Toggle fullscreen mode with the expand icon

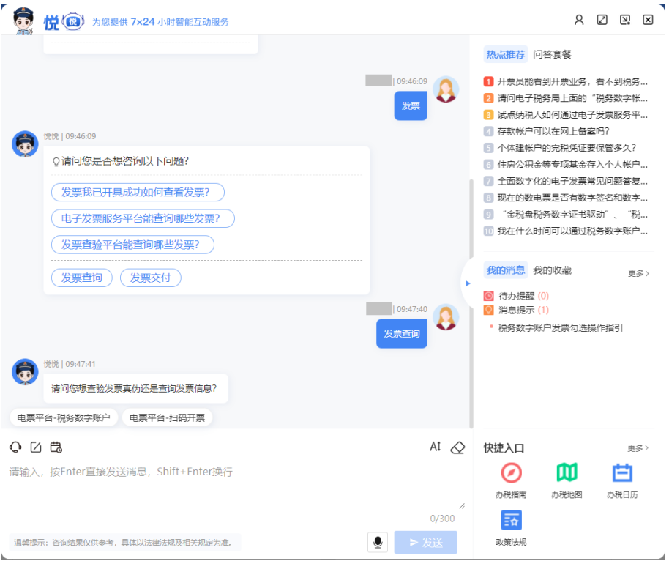coord(602,20)
